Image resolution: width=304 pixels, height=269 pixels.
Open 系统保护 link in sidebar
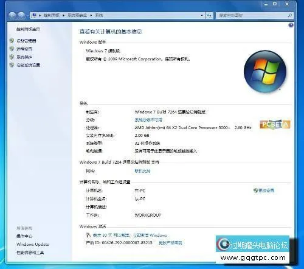click(24, 57)
